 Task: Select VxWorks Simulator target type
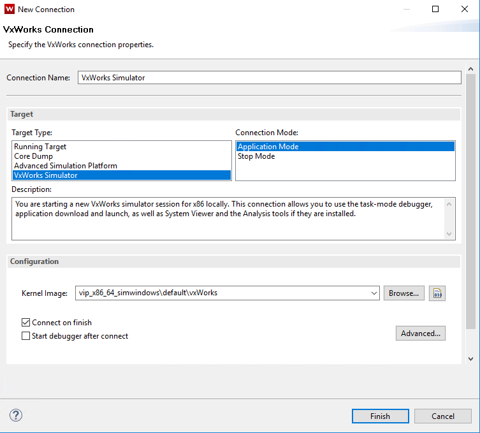point(122,175)
